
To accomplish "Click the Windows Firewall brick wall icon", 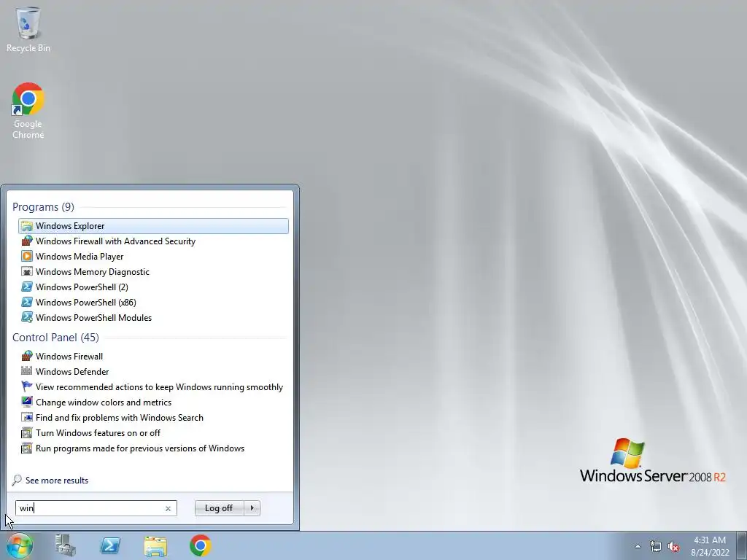I will [27, 356].
